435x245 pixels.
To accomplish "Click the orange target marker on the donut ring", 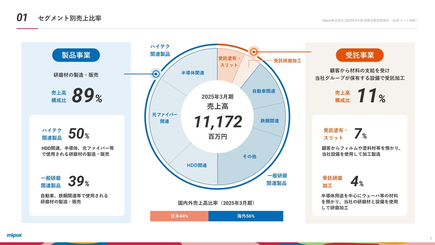I will [254, 52].
